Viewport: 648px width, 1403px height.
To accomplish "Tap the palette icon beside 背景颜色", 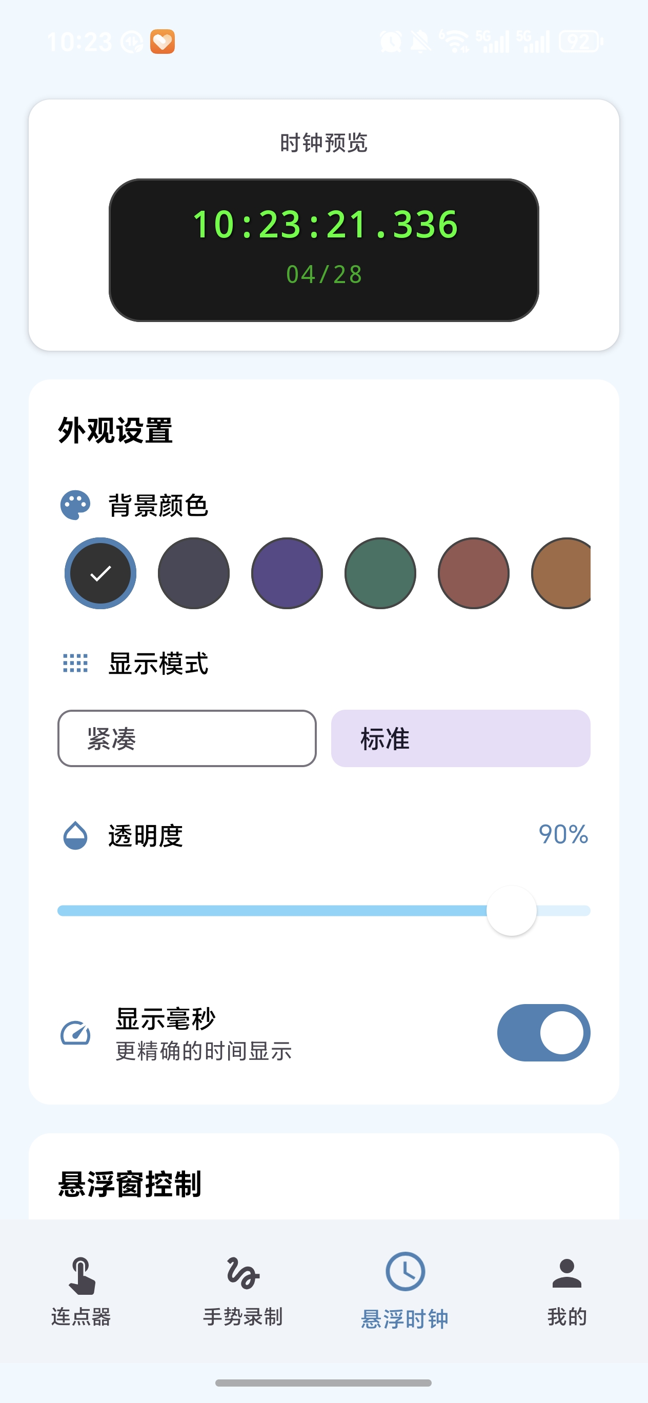I will [75, 506].
